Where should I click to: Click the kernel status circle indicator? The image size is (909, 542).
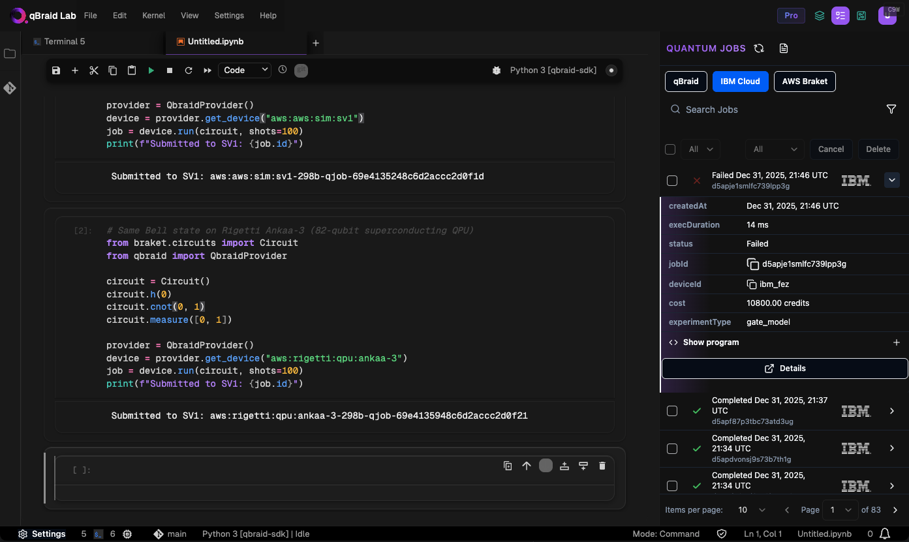(x=611, y=70)
